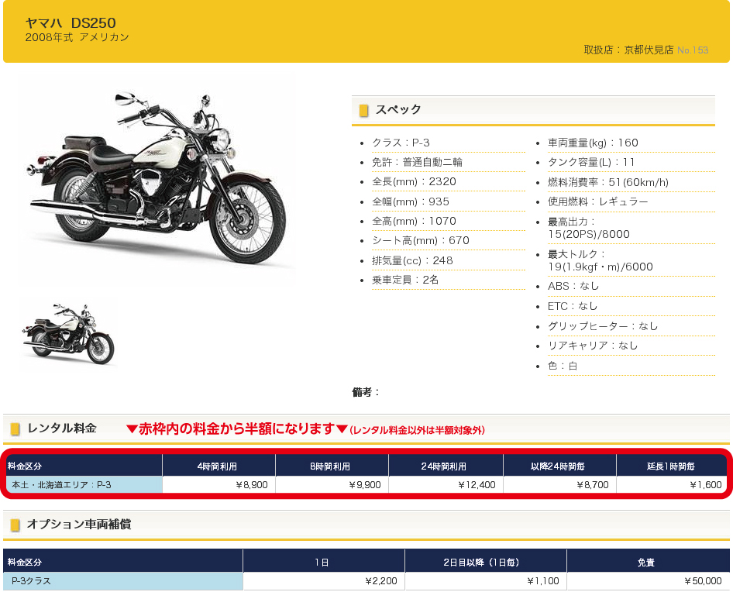Click the yellow marker beside スペック
The width and height of the screenshot is (733, 592).
click(x=363, y=110)
